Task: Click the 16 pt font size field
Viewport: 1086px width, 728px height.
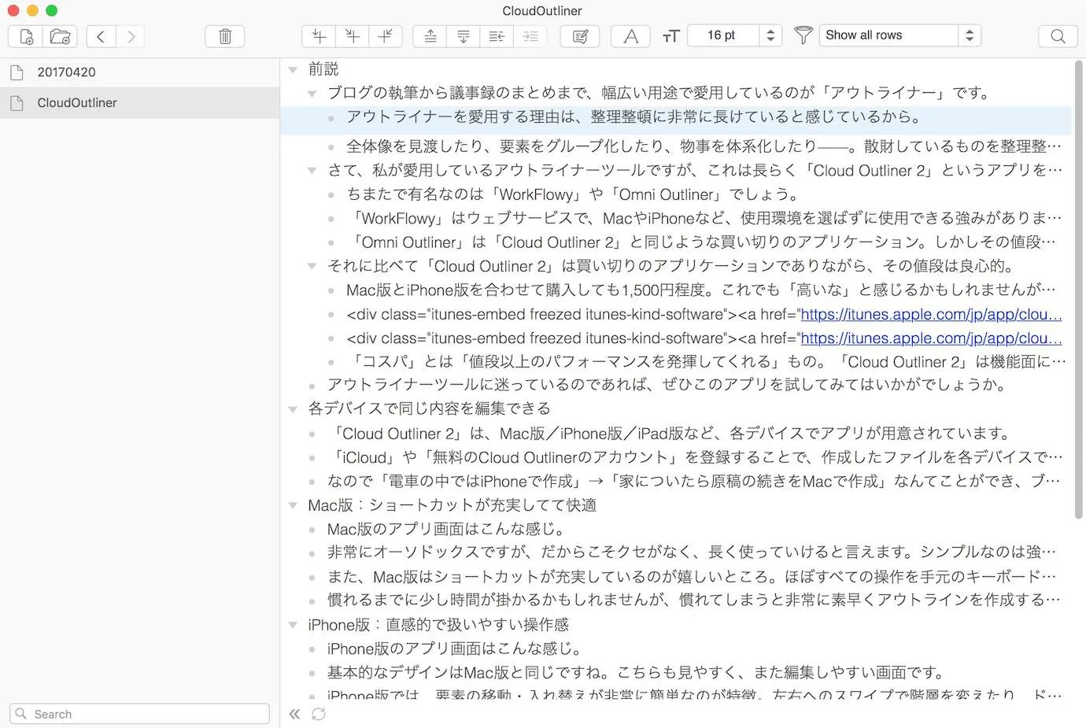Action: coord(723,35)
